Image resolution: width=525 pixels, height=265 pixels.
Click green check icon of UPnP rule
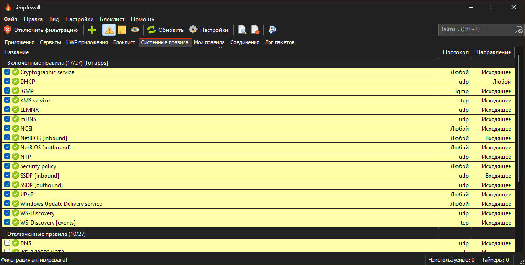(15, 194)
